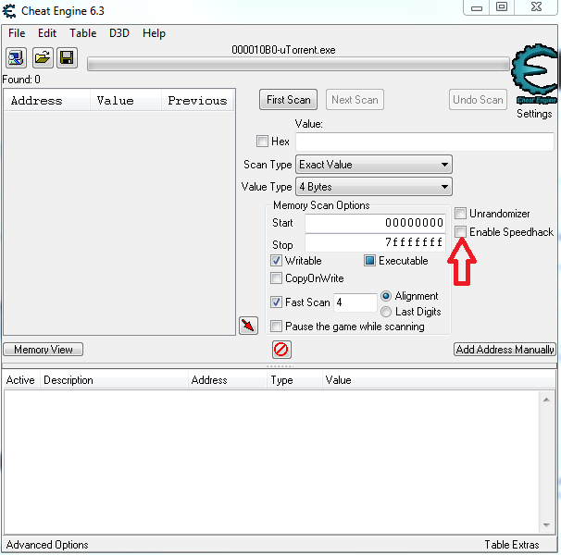Click the Stop address field
Image resolution: width=561 pixels, height=555 pixels.
point(375,242)
